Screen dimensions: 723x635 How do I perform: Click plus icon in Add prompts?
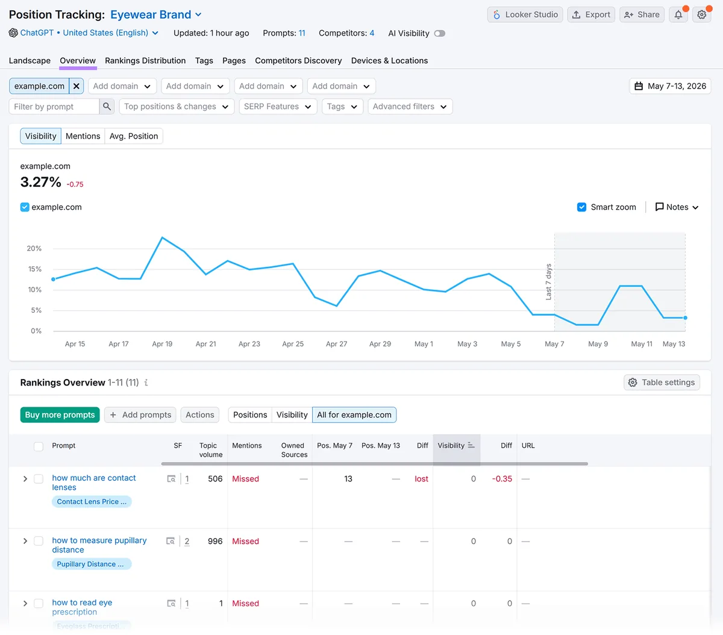(x=113, y=414)
